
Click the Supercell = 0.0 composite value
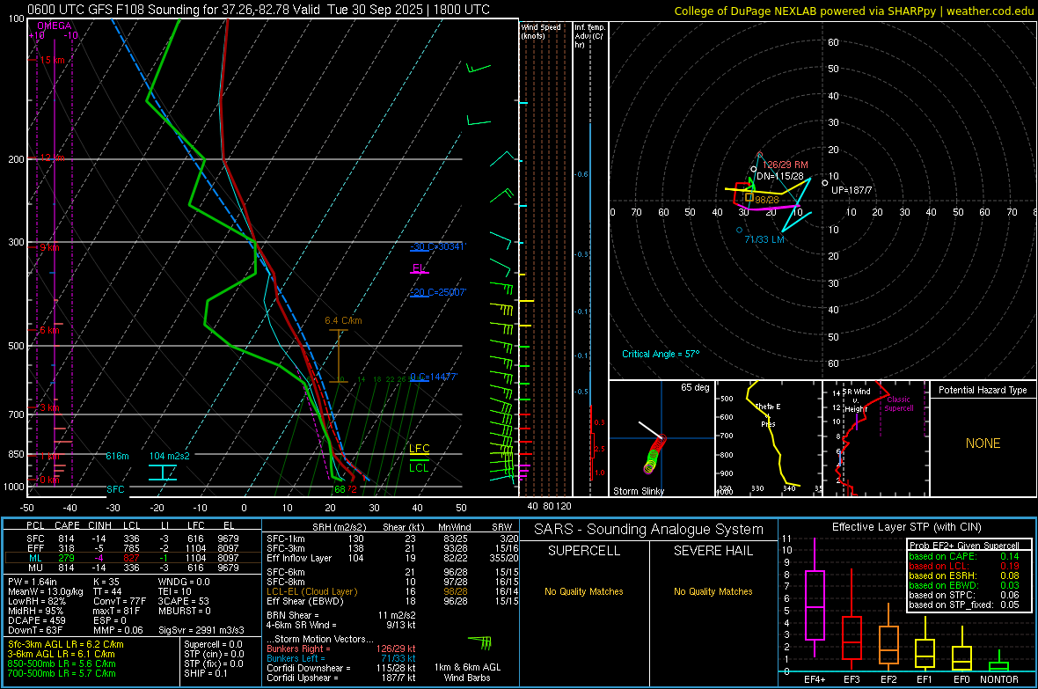213,644
